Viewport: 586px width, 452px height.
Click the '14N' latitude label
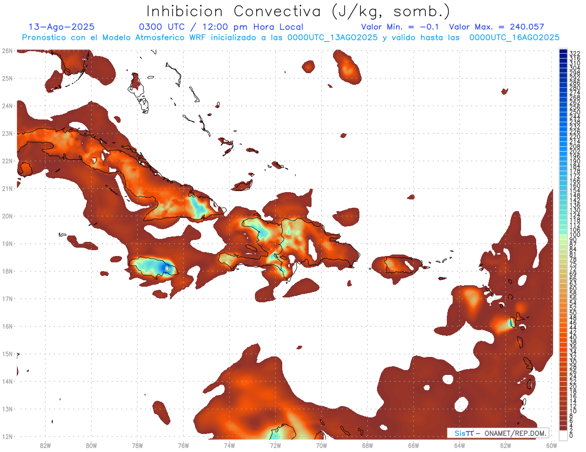pos(7,381)
